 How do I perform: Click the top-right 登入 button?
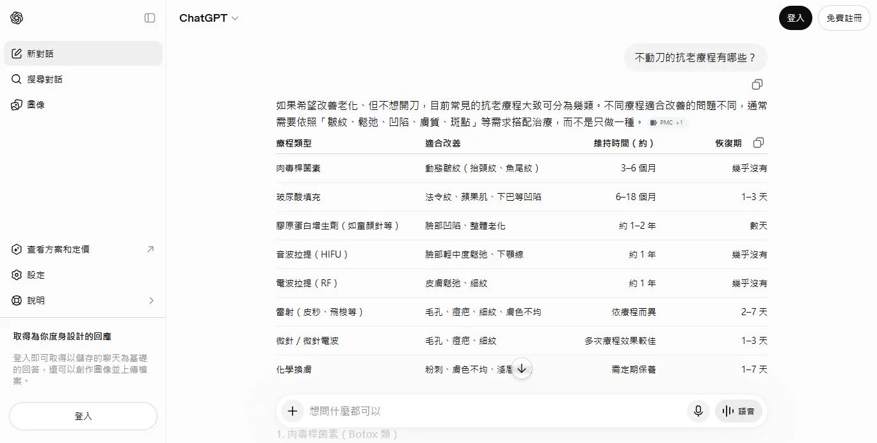(796, 18)
